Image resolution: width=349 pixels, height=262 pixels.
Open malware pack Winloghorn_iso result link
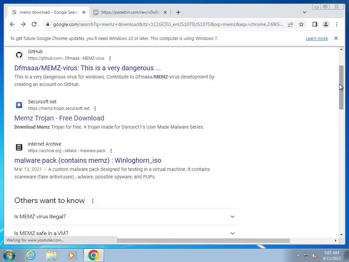pyautogui.click(x=88, y=160)
